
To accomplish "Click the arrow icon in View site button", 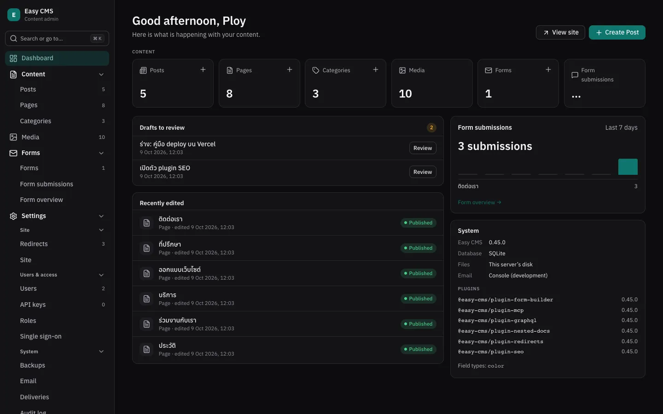I will tap(546, 33).
